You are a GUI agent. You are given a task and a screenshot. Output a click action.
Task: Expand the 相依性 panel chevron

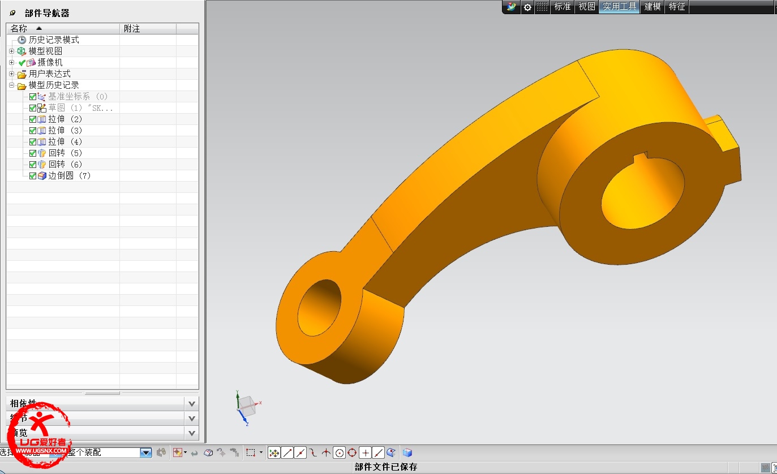click(x=192, y=404)
